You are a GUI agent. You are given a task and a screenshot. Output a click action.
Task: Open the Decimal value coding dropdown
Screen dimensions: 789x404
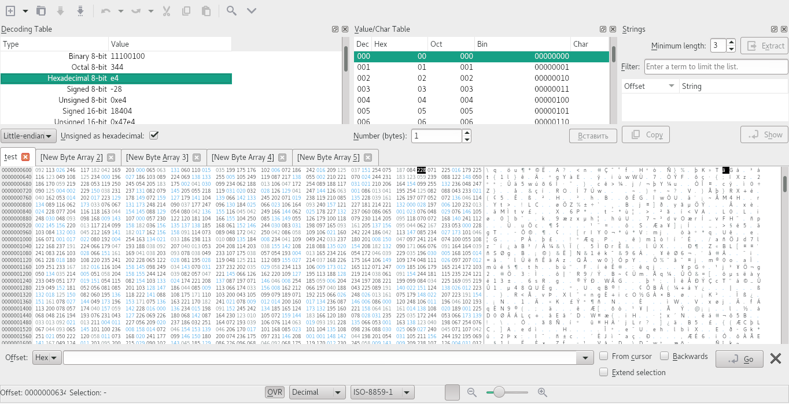(318, 392)
